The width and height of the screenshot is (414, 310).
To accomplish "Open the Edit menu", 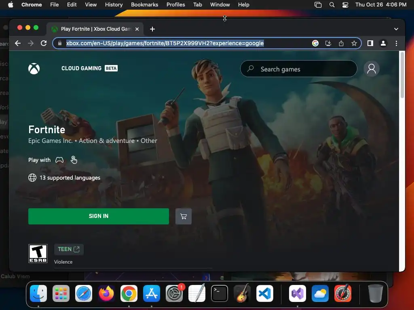I will pyautogui.click(x=72, y=5).
